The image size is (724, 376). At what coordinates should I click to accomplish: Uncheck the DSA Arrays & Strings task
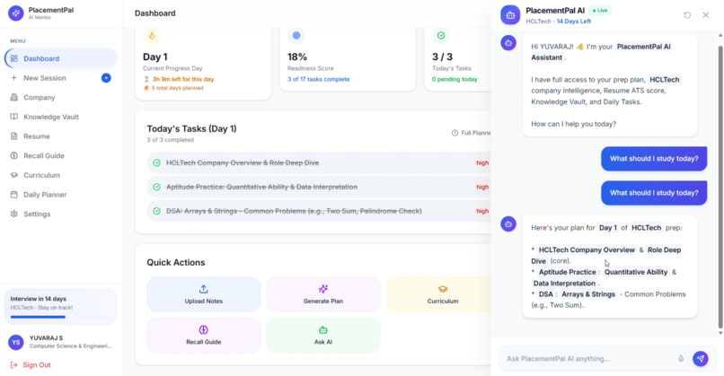coord(156,211)
